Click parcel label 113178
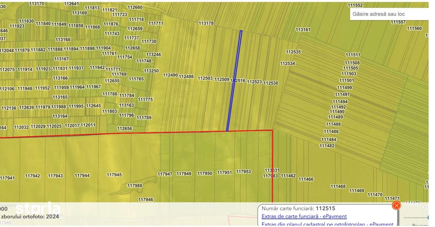This screenshot has width=435, height=227. [206, 23]
